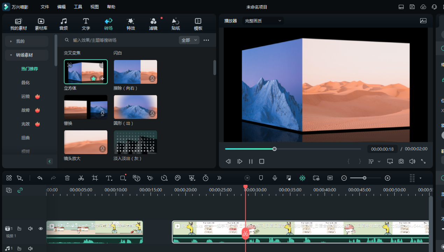The height and width of the screenshot is (252, 444).
Task: Toggle the green timeline snapping icon
Action: pyautogui.click(x=302, y=178)
